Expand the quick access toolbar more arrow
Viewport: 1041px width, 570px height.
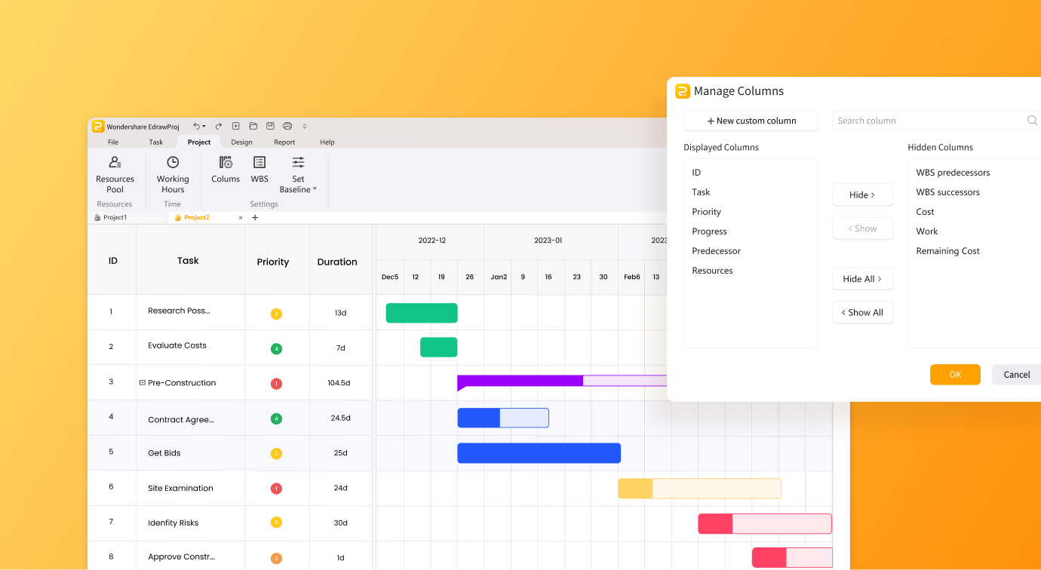tap(305, 127)
